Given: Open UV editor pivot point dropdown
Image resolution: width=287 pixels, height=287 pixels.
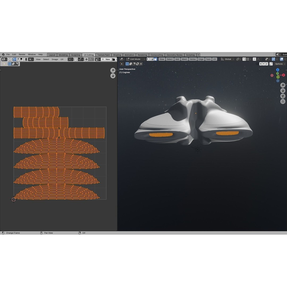Looking at the screenshot, I should click(x=70, y=59).
